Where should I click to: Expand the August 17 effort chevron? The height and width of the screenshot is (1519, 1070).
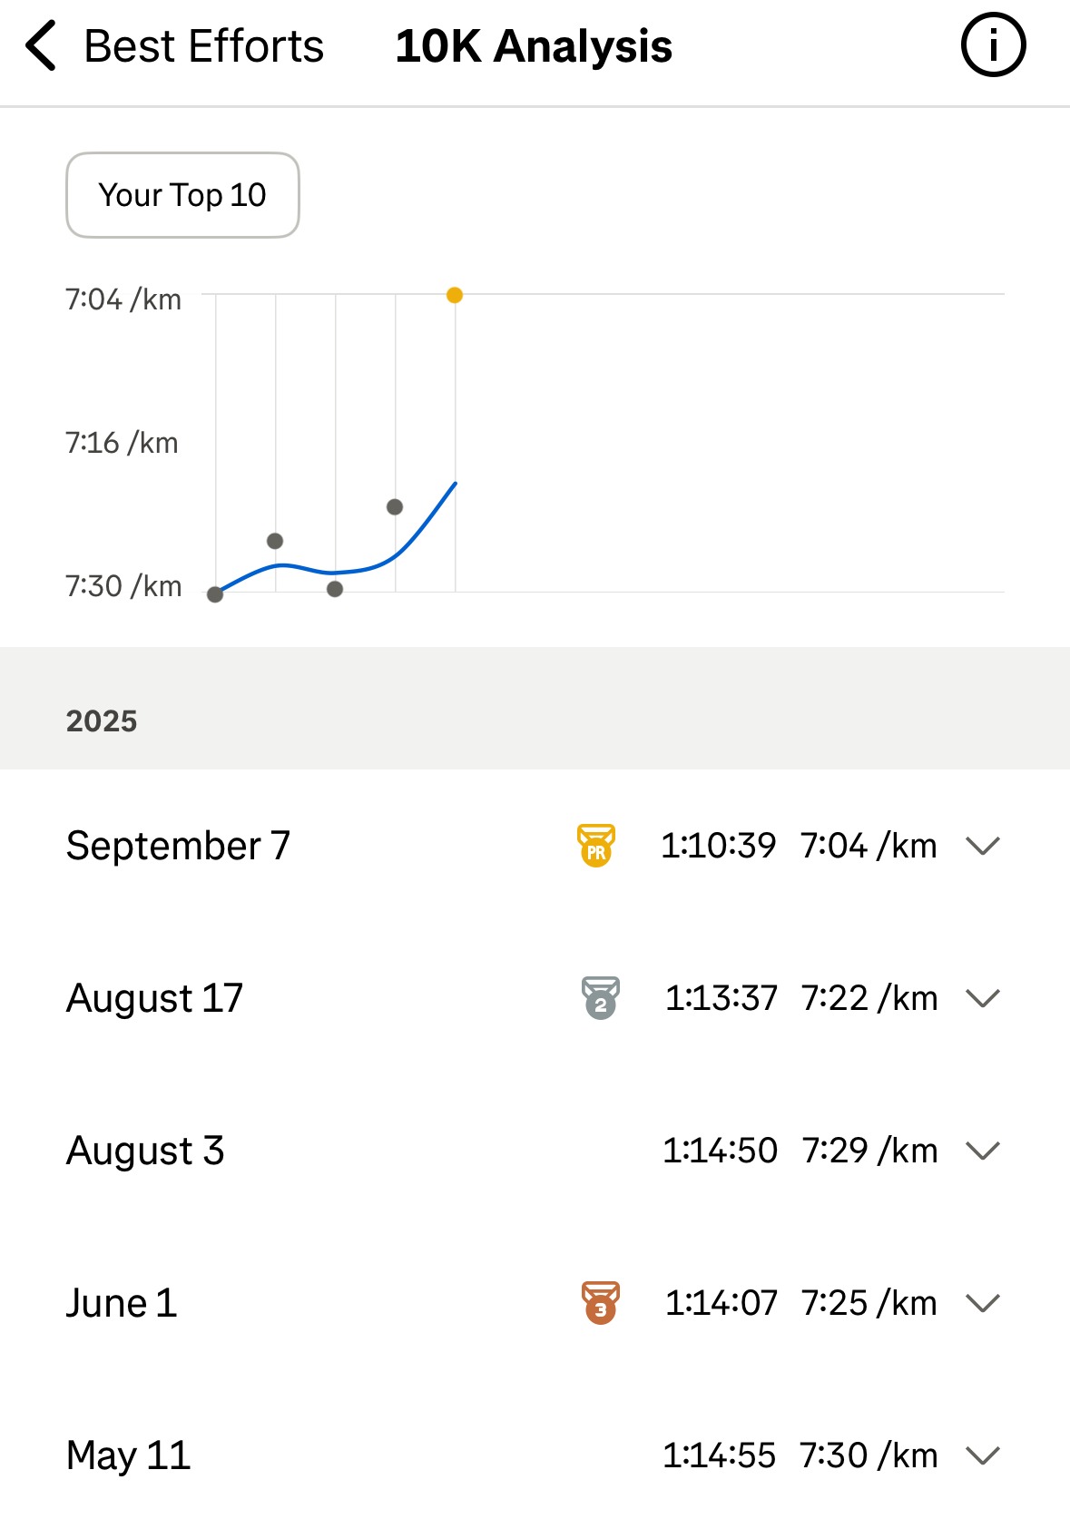[983, 998]
